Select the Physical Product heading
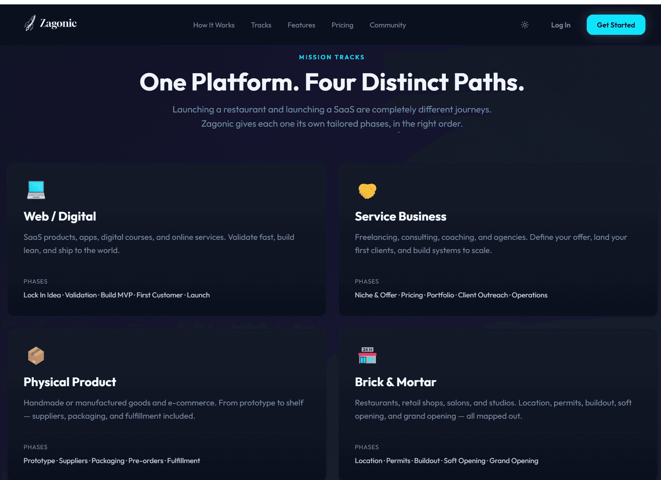The image size is (661, 480). pyautogui.click(x=70, y=382)
